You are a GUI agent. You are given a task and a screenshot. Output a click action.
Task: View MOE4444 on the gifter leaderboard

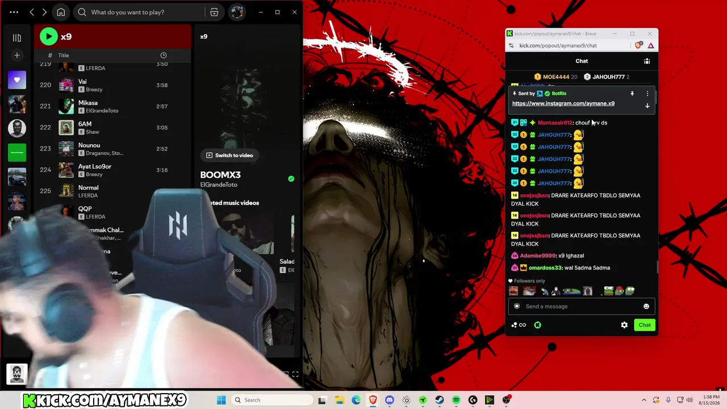tap(556, 77)
